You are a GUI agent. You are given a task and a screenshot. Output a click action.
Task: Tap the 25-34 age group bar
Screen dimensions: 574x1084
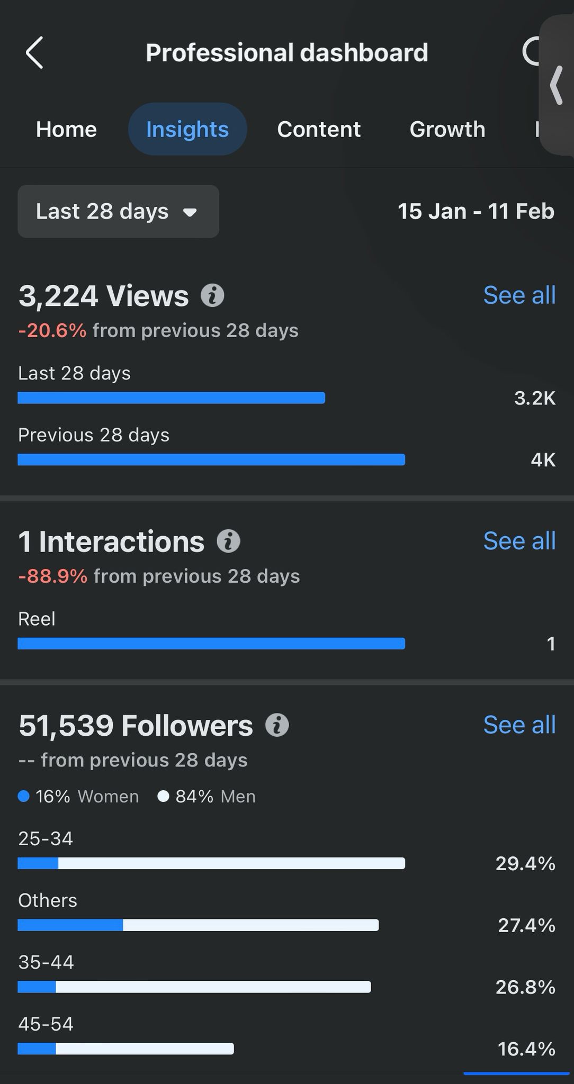(211, 863)
